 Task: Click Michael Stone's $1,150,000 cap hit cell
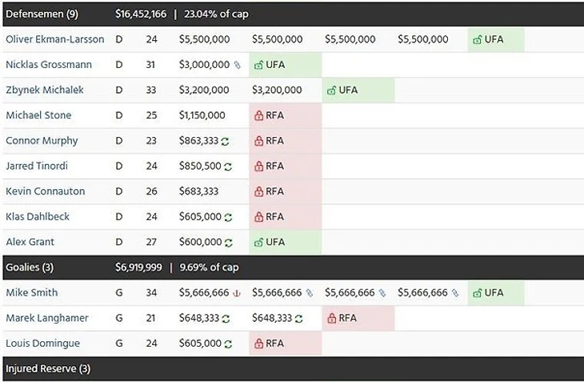202,115
